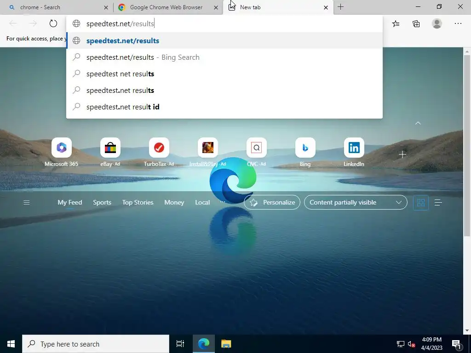Open the user profile avatar
This screenshot has width=471, height=353.
tap(437, 23)
